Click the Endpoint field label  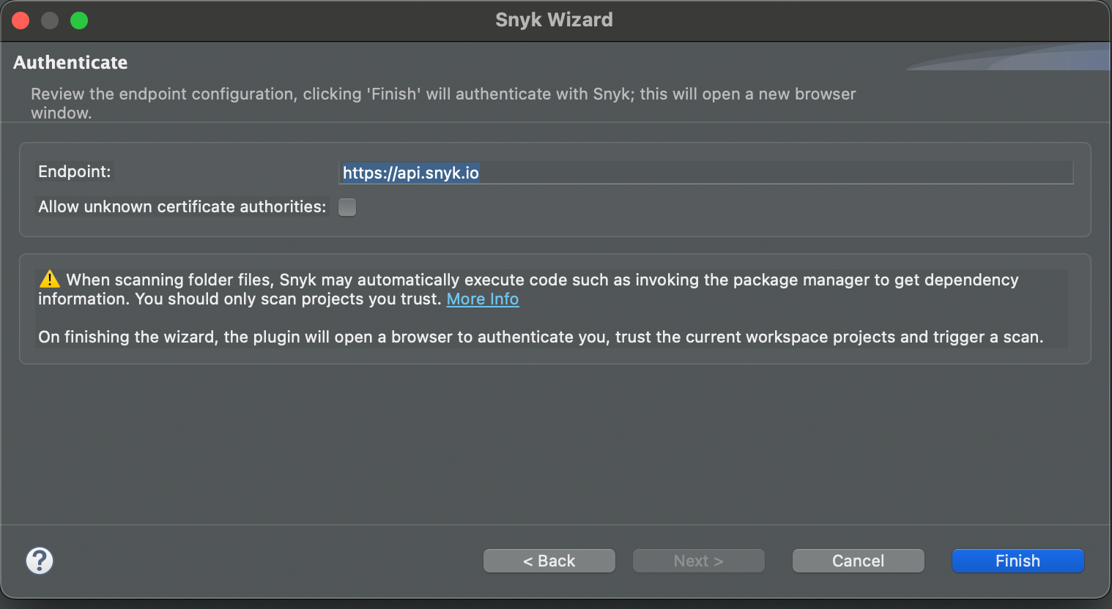point(74,171)
